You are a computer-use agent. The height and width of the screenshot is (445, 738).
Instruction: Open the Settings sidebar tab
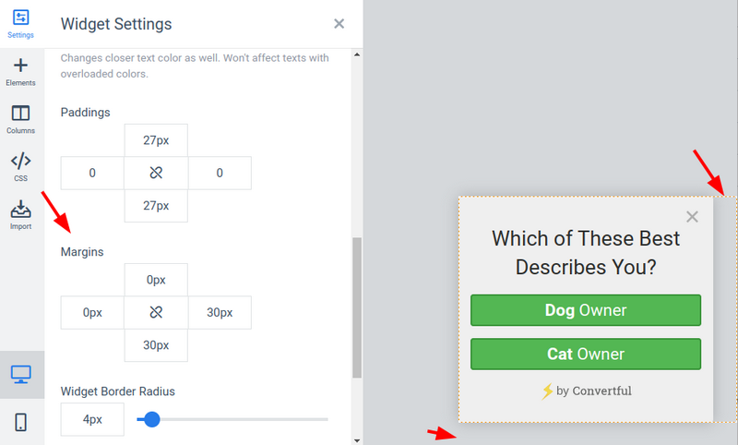tap(20, 24)
